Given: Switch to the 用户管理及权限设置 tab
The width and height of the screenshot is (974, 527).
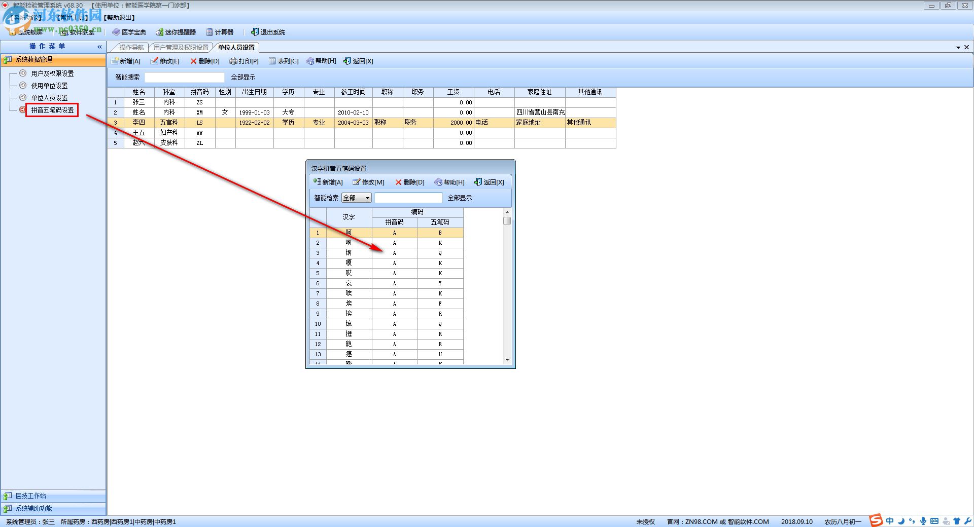Looking at the screenshot, I should [x=181, y=48].
